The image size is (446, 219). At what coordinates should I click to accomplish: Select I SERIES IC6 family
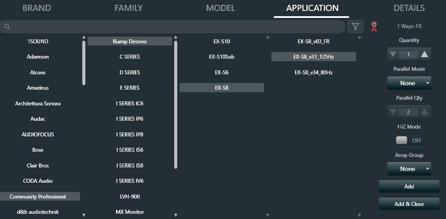coord(130,104)
